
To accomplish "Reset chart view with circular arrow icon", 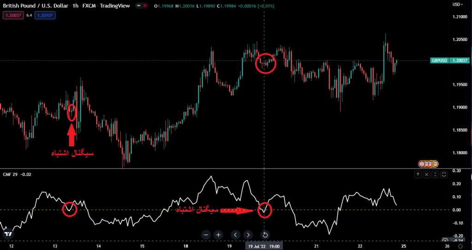I will tap(265, 235).
